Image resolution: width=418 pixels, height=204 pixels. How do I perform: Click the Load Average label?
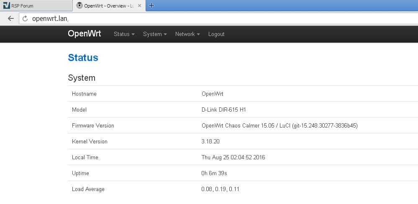point(88,189)
